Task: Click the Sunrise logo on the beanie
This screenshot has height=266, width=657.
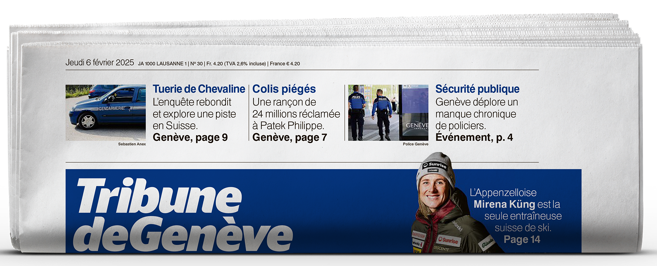Action: click(435, 165)
